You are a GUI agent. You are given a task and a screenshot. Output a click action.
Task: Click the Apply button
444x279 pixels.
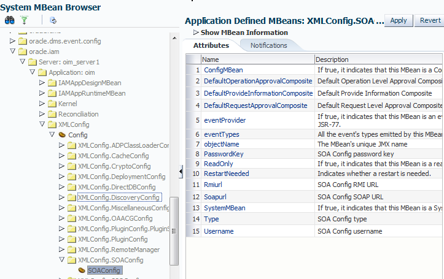coord(399,21)
